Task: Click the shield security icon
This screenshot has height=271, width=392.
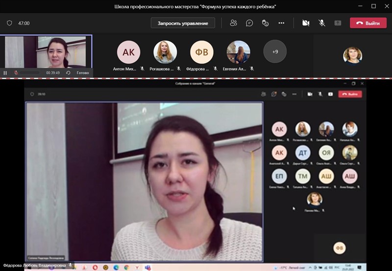Action: [x=9, y=23]
